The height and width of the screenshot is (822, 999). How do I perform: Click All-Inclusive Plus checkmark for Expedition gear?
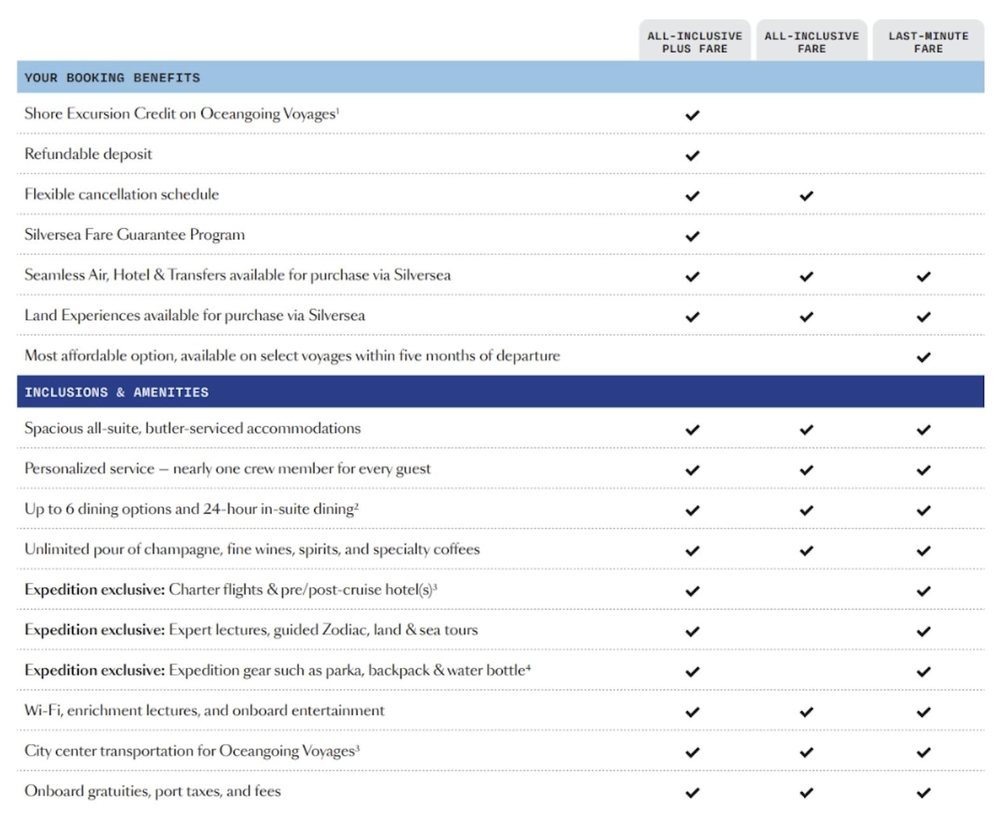(692, 672)
